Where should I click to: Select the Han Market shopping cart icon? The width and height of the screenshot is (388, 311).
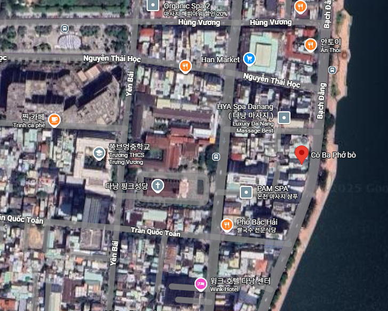click(249, 59)
